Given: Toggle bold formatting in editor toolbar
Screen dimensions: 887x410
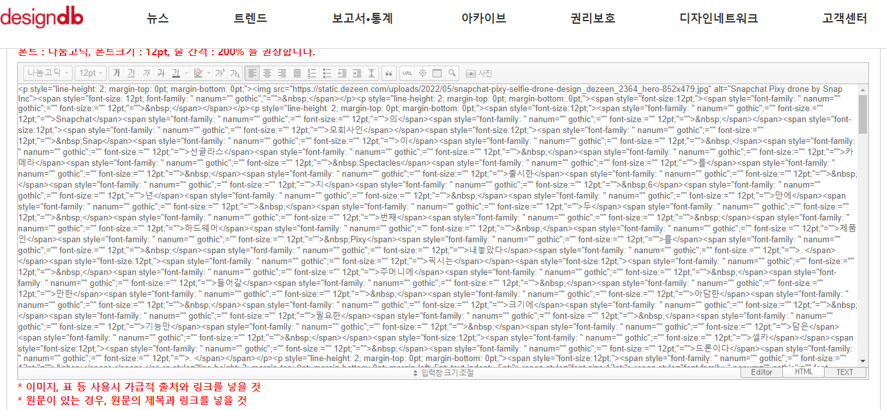Looking at the screenshot, I should (116, 73).
